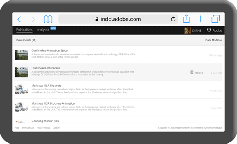Click Safari's forward arrow
This screenshot has height=144, width=237.
click(33, 19)
